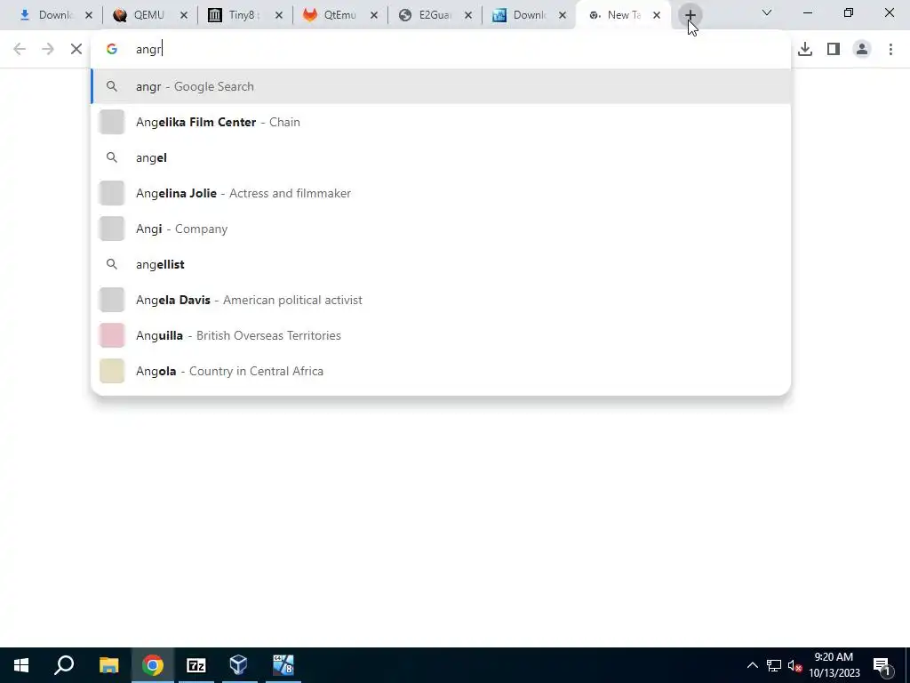
Task: Open the network tray icon
Action: pos(774,665)
